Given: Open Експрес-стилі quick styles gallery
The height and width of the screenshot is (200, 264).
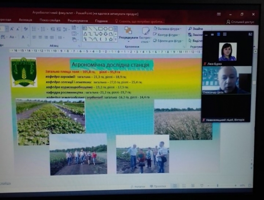Looking at the screenshot, I should click(x=145, y=35).
